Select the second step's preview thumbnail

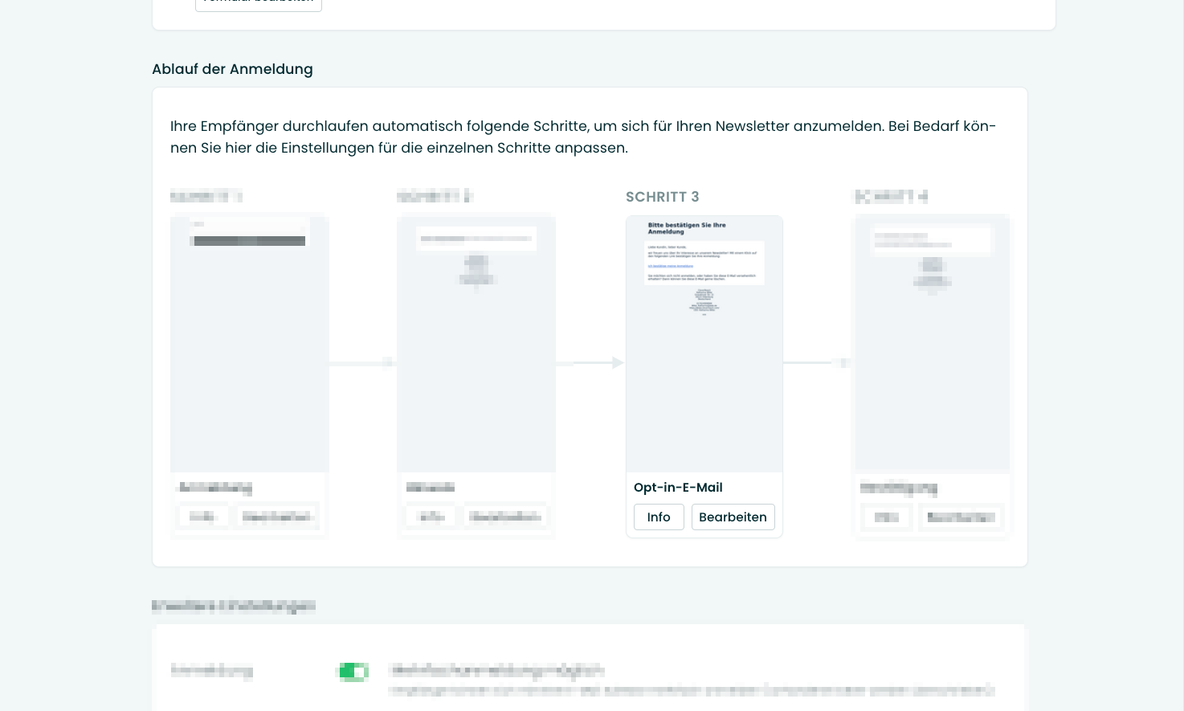point(476,343)
